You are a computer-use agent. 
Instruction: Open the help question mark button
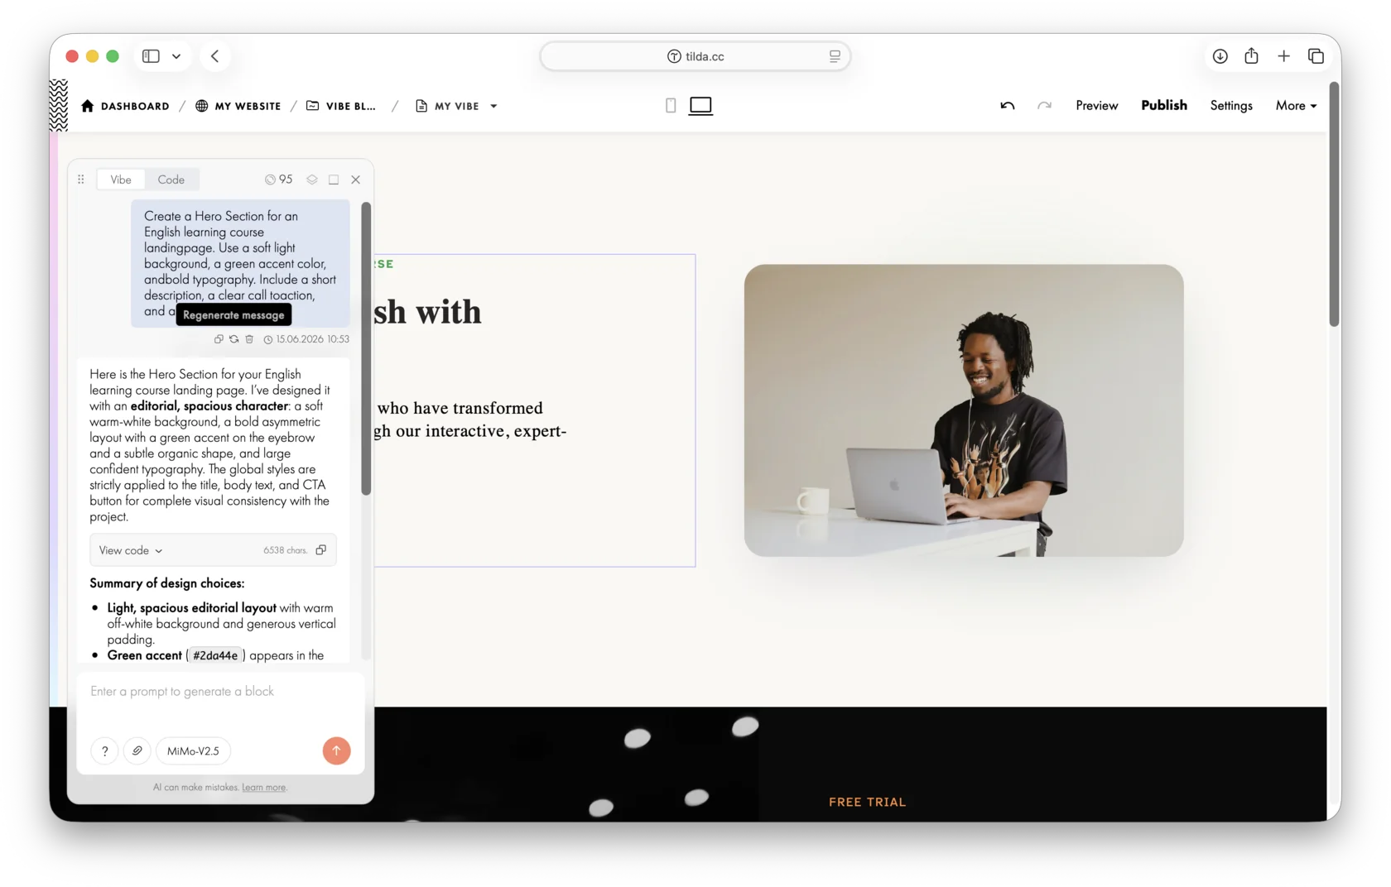point(104,751)
